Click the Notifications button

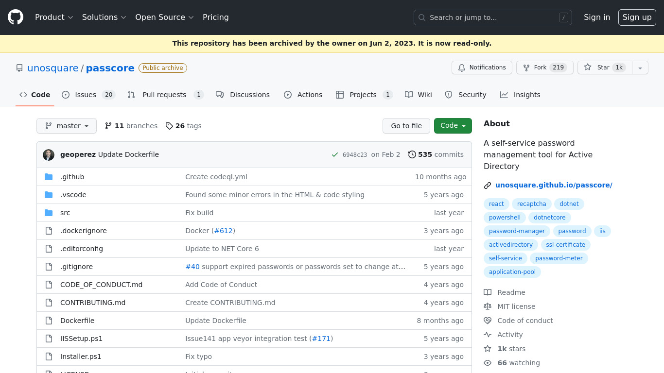[482, 68]
